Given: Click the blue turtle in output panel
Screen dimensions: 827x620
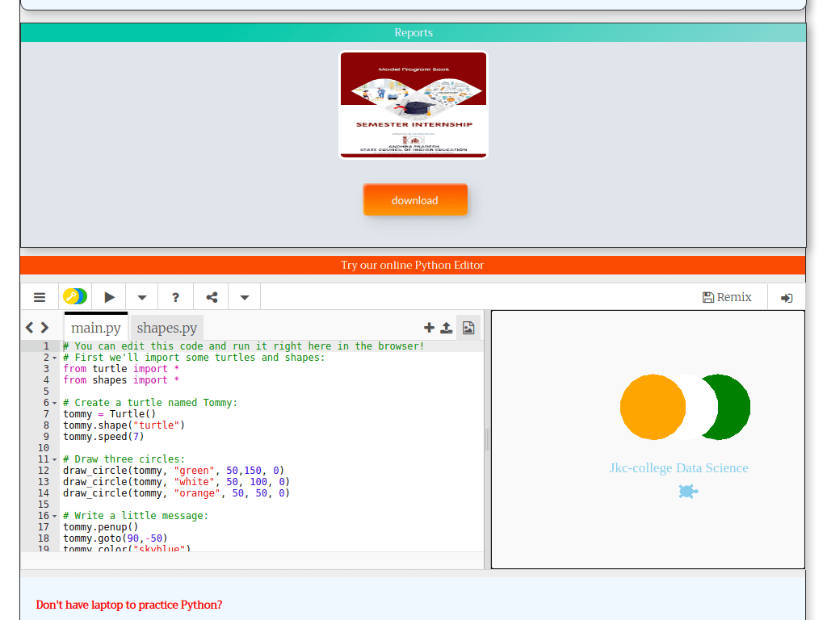Looking at the screenshot, I should (688, 492).
